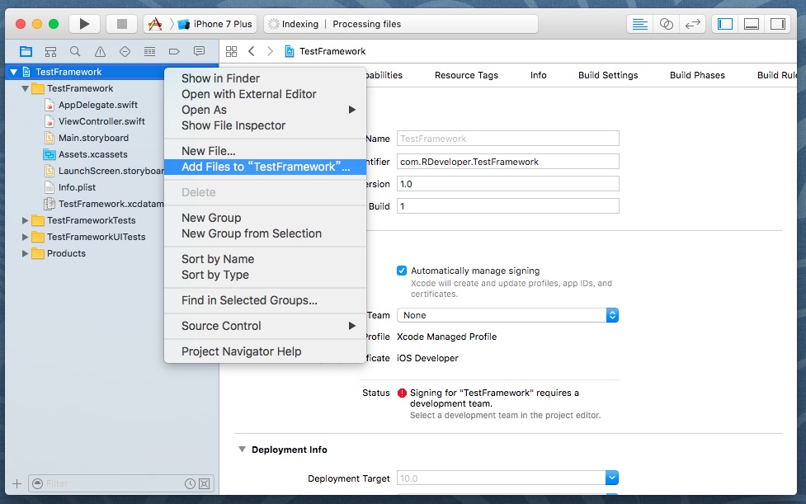Open the Deployment Target dropdown
The height and width of the screenshot is (504, 806).
pos(507,478)
